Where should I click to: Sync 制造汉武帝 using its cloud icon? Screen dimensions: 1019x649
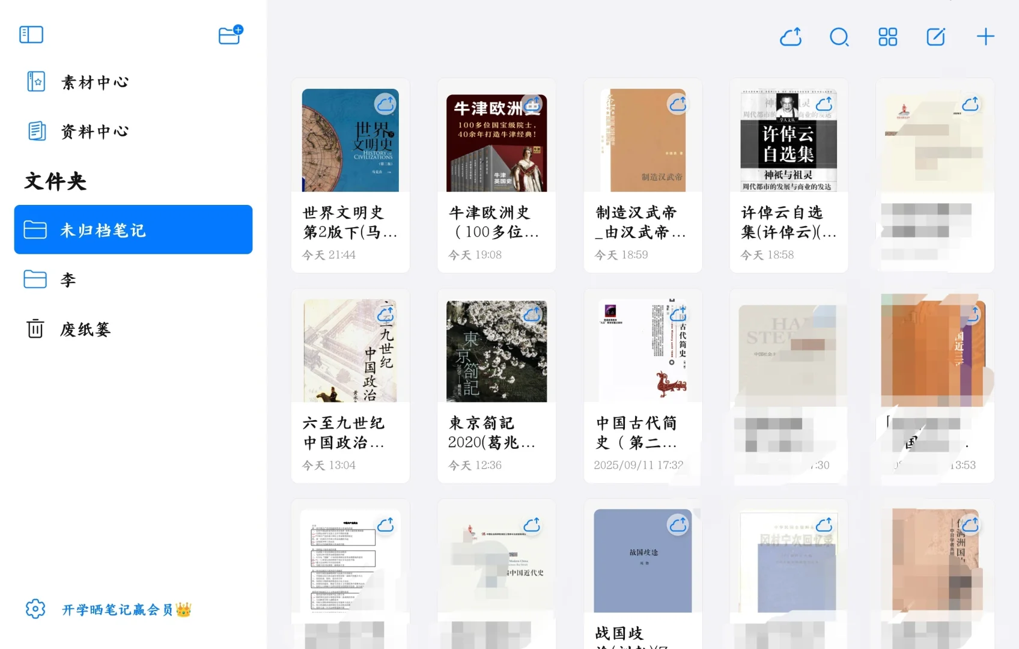click(678, 105)
